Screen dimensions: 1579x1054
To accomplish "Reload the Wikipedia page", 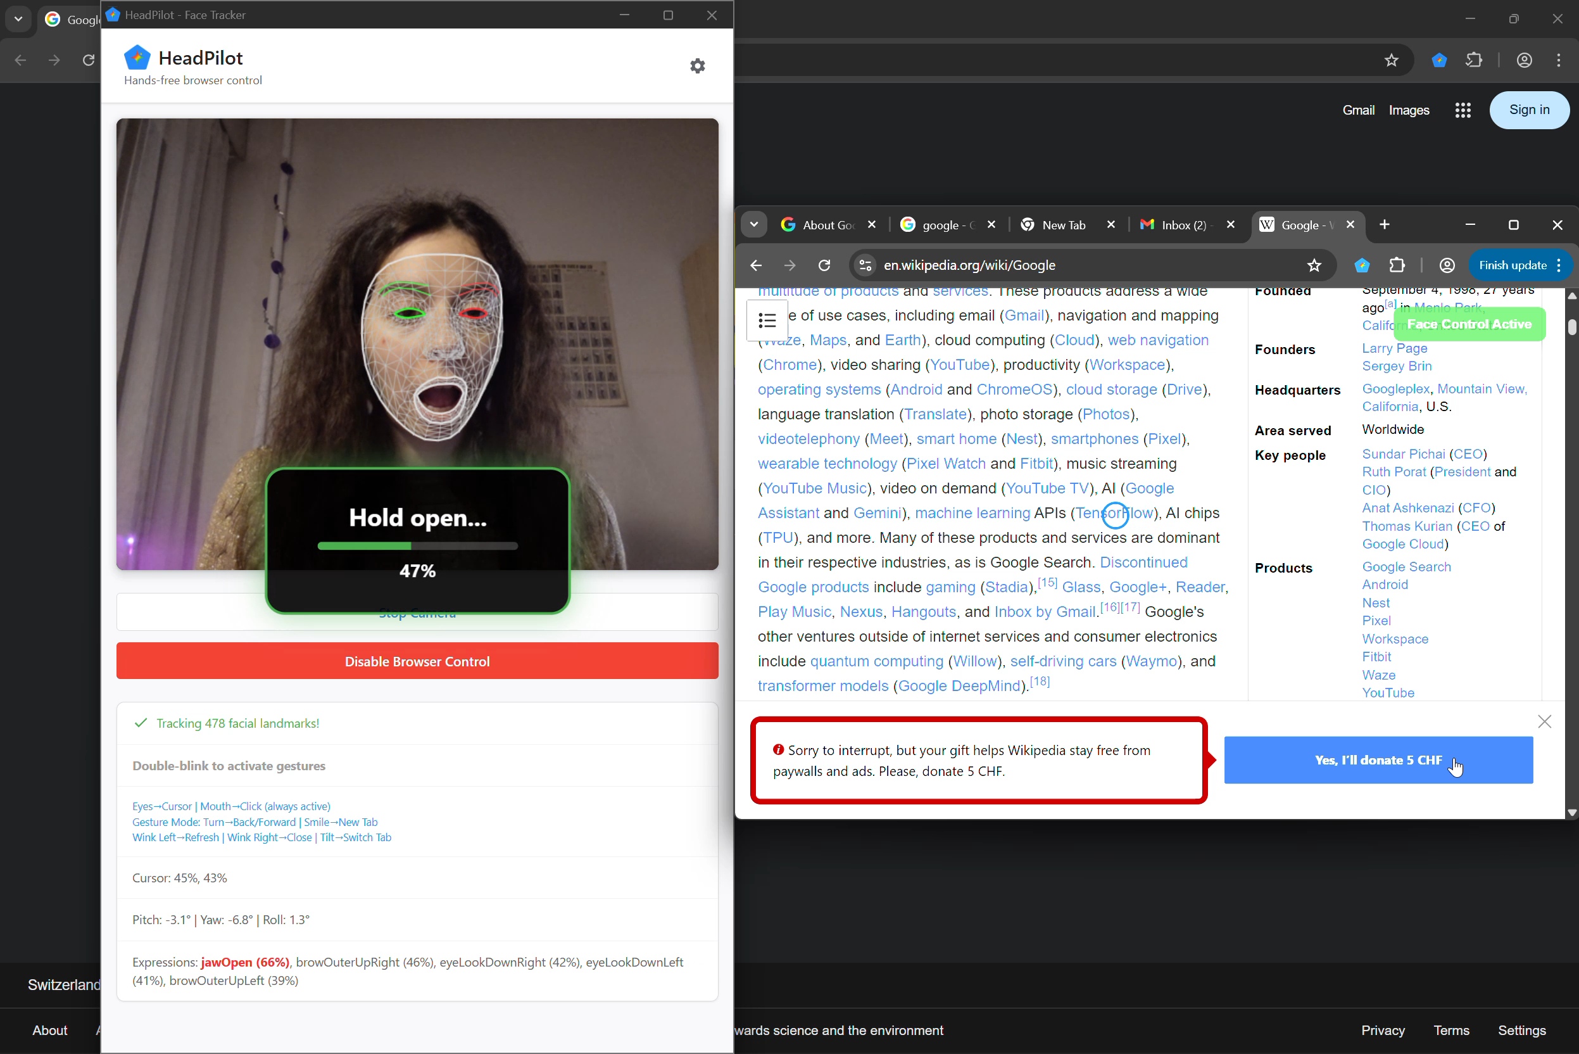I will click(x=824, y=265).
